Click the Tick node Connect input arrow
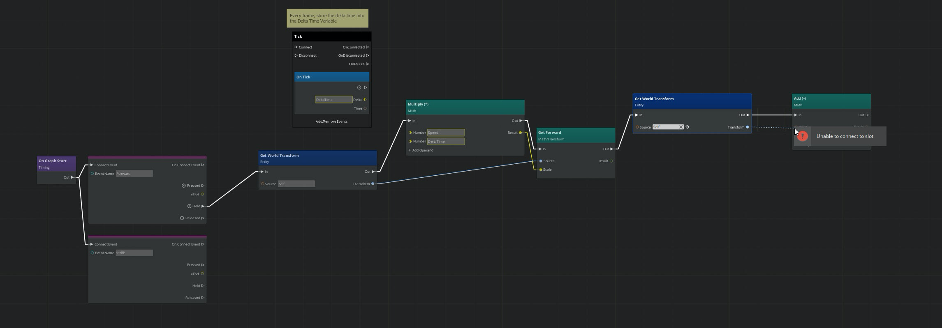This screenshot has height=328, width=942. coord(296,47)
